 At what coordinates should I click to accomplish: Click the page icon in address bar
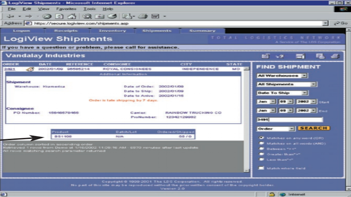point(28,23)
